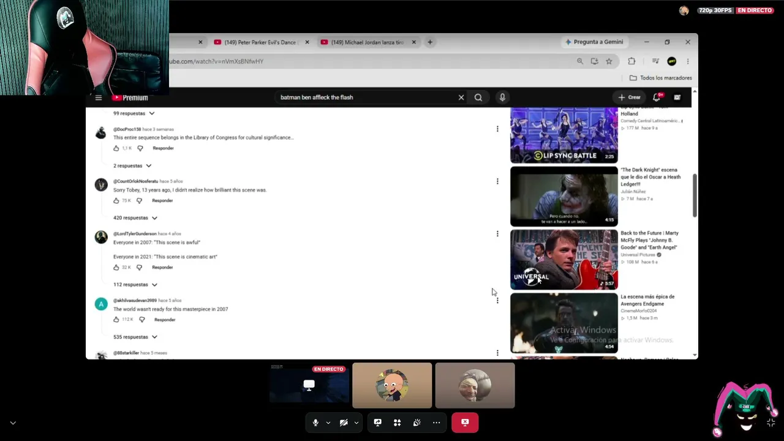Open options menu for @LordTylerGunderson comment
Image resolution: width=784 pixels, height=441 pixels.
[x=497, y=233]
